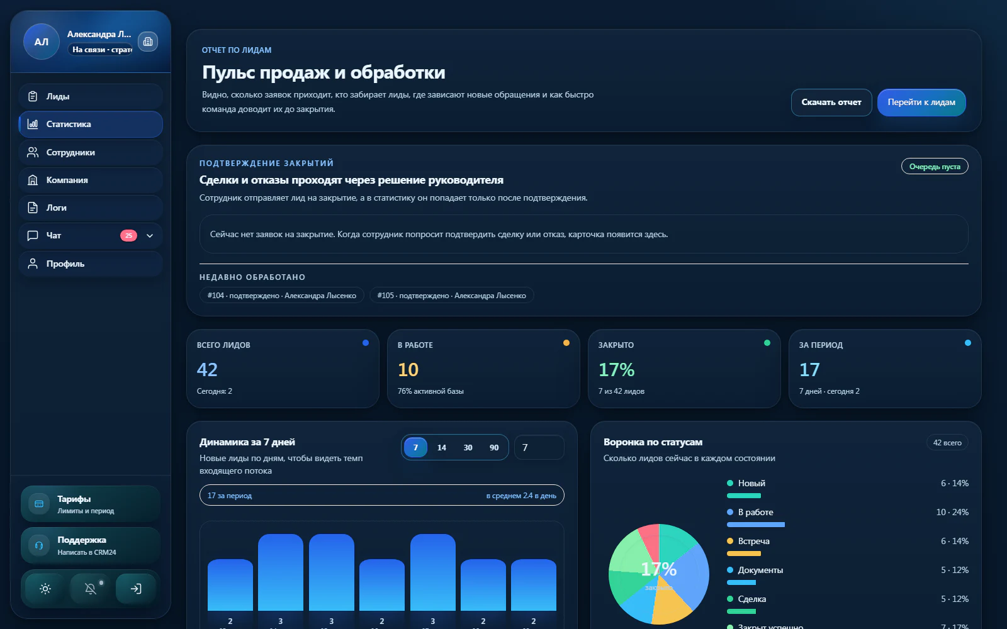Click the 25 unread chat badge

128,235
